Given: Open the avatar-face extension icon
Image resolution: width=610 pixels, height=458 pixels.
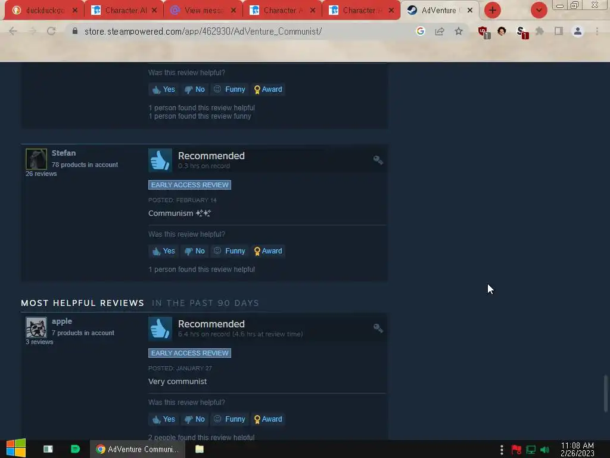Looking at the screenshot, I should tap(502, 31).
